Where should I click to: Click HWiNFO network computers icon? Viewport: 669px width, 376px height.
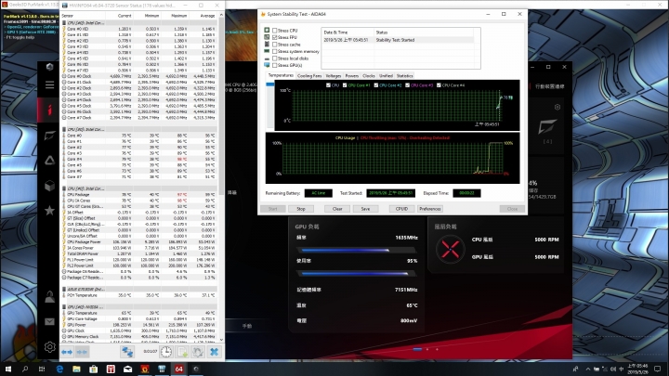pos(126,352)
